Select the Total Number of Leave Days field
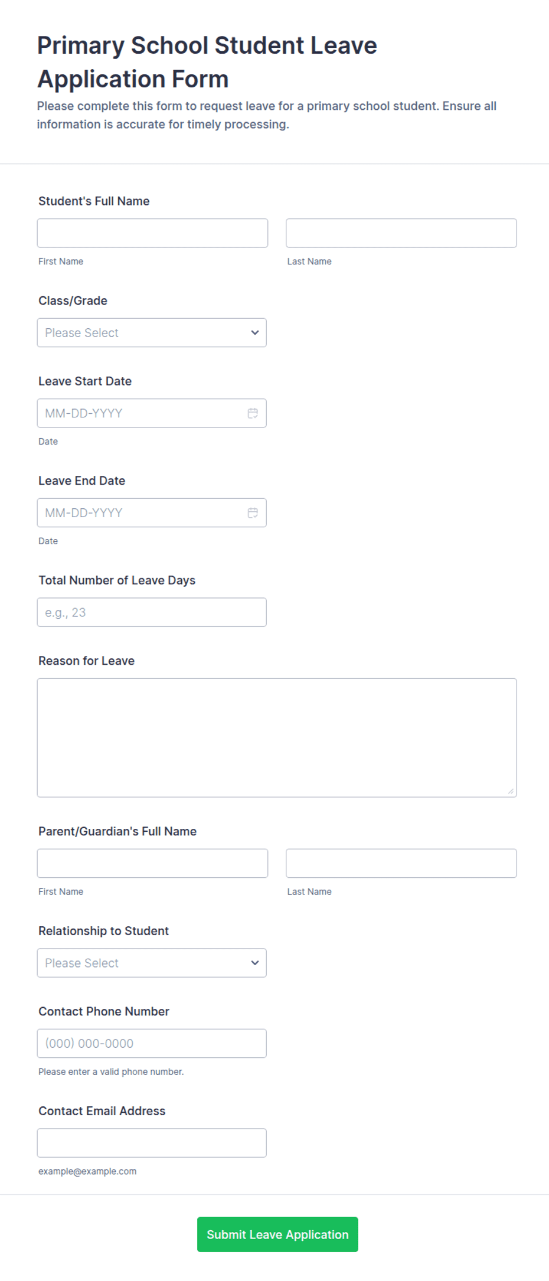 coord(152,612)
